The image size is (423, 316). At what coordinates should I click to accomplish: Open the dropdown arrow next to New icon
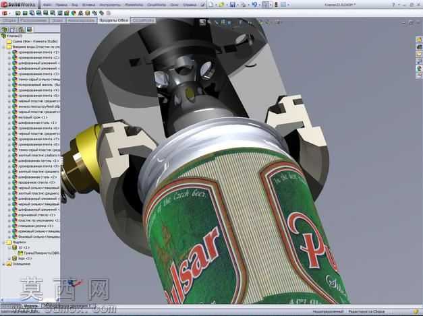216,5
